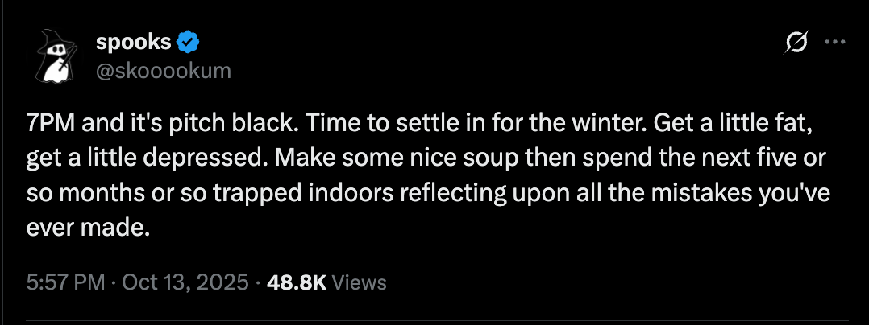Click the divider line below the timestamp
This screenshot has height=325, width=869.
(x=434, y=319)
